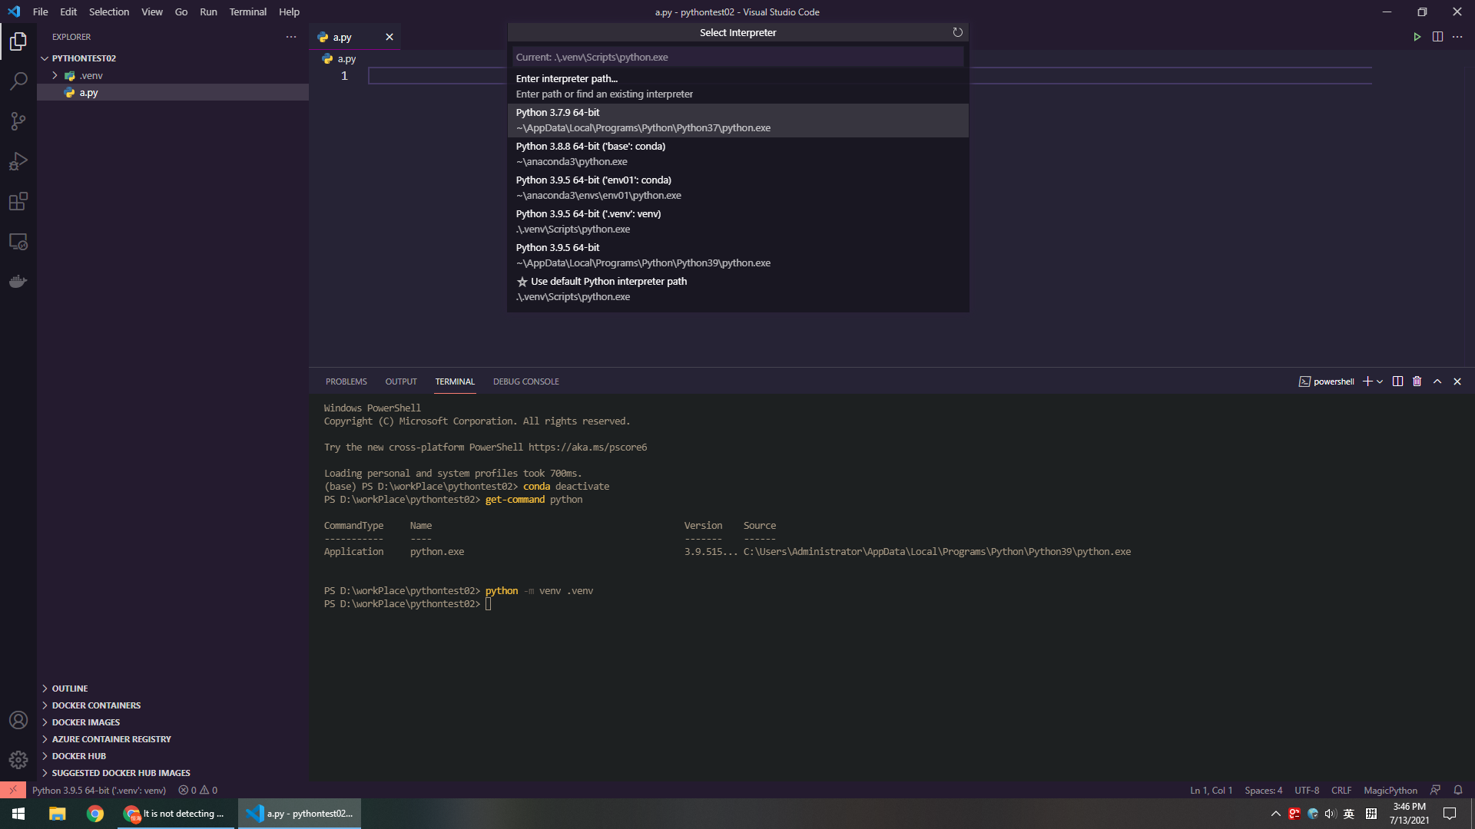Select the Docker icon in the activity bar
The image size is (1475, 829).
18,281
